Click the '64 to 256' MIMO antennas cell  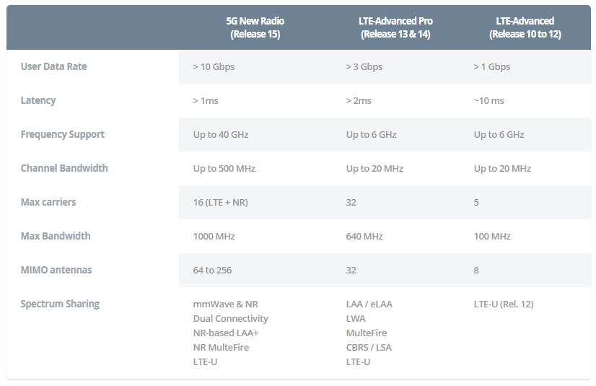point(212,270)
